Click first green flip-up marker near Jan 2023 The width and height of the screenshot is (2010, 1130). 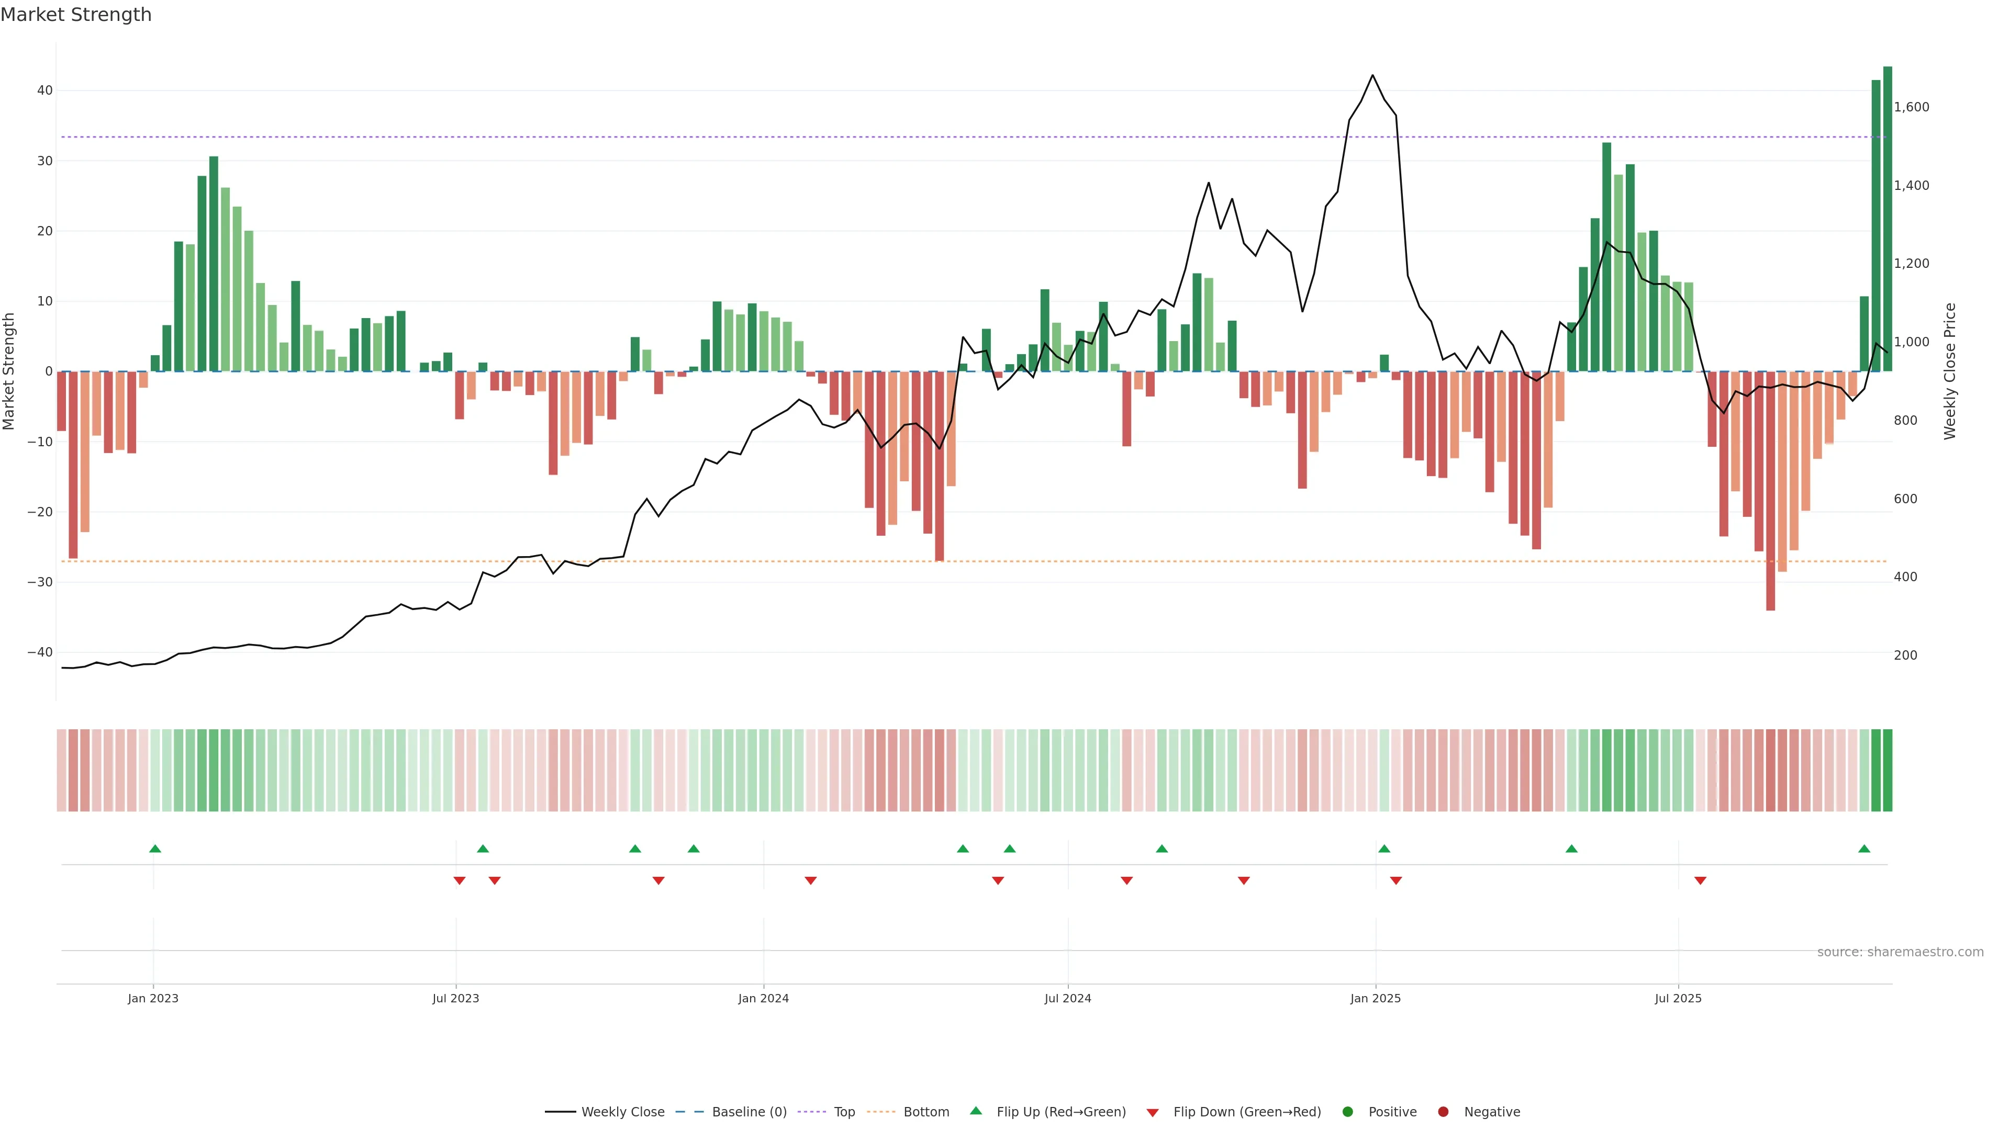coord(155,849)
